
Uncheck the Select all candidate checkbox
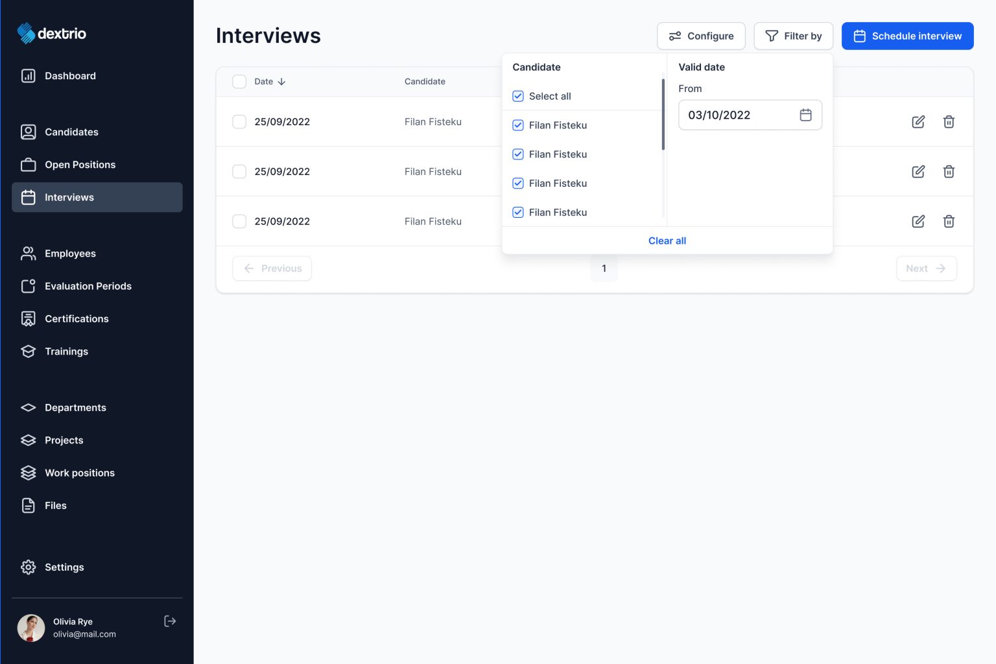point(518,96)
